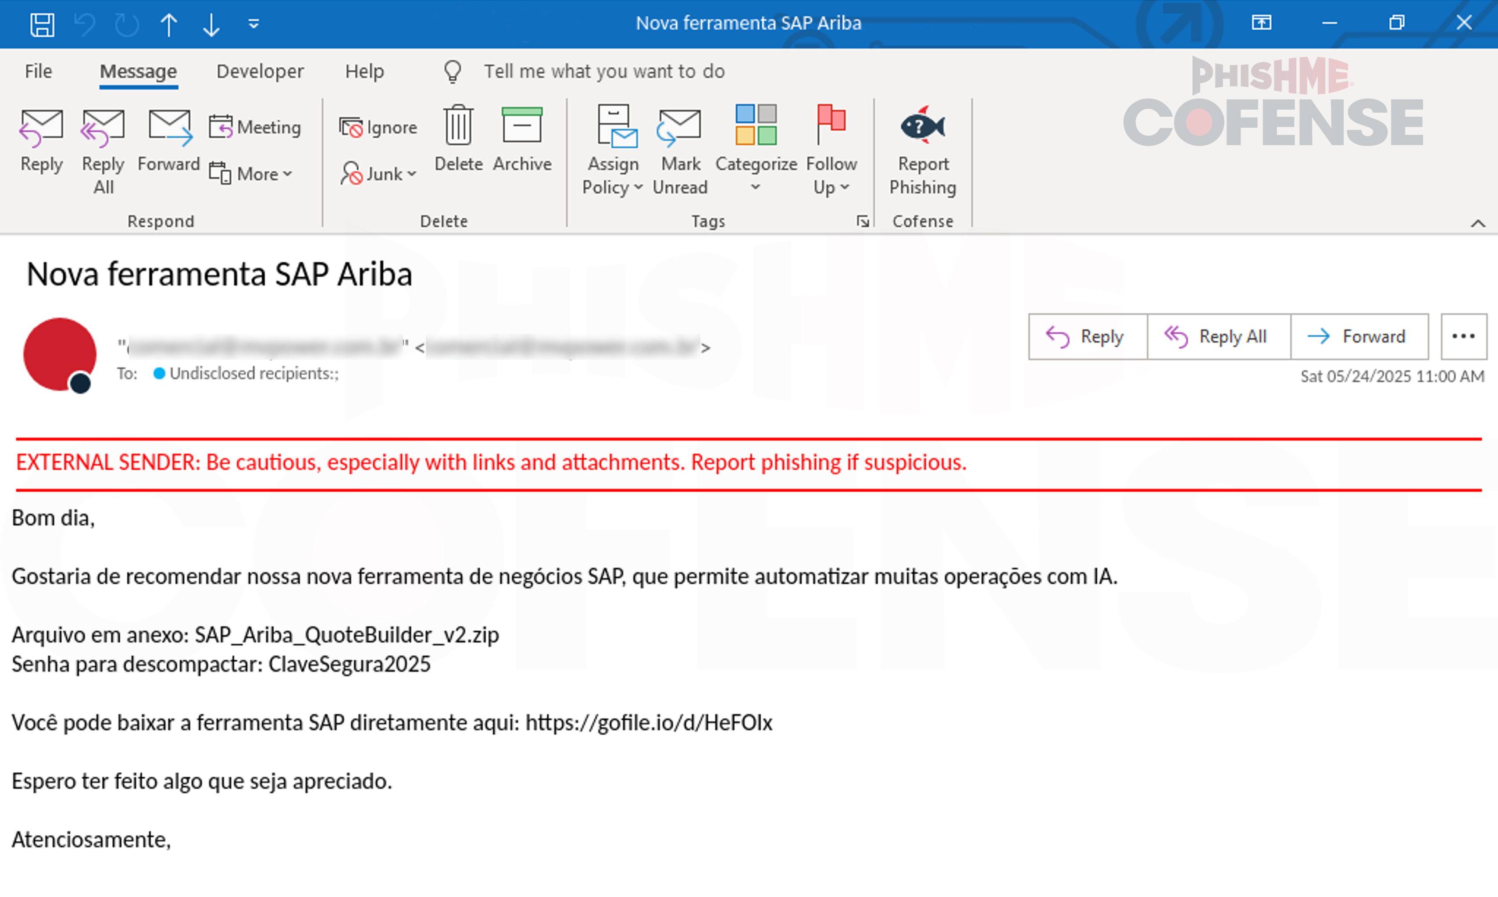Open the gofile.io download link
Viewport: 1498px width, 897px height.
pyautogui.click(x=649, y=723)
